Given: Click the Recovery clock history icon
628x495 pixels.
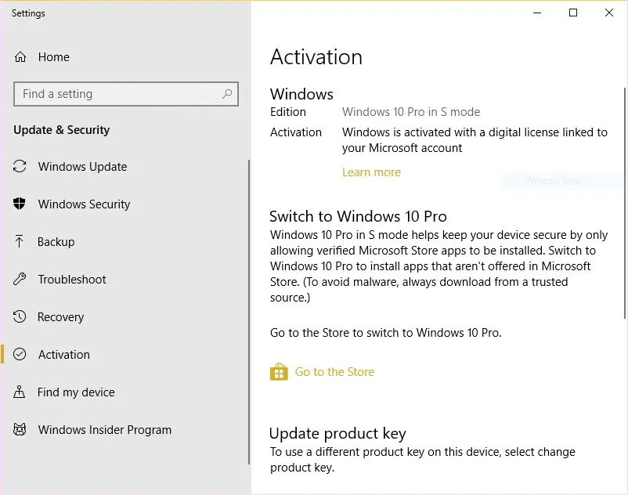Looking at the screenshot, I should (20, 316).
